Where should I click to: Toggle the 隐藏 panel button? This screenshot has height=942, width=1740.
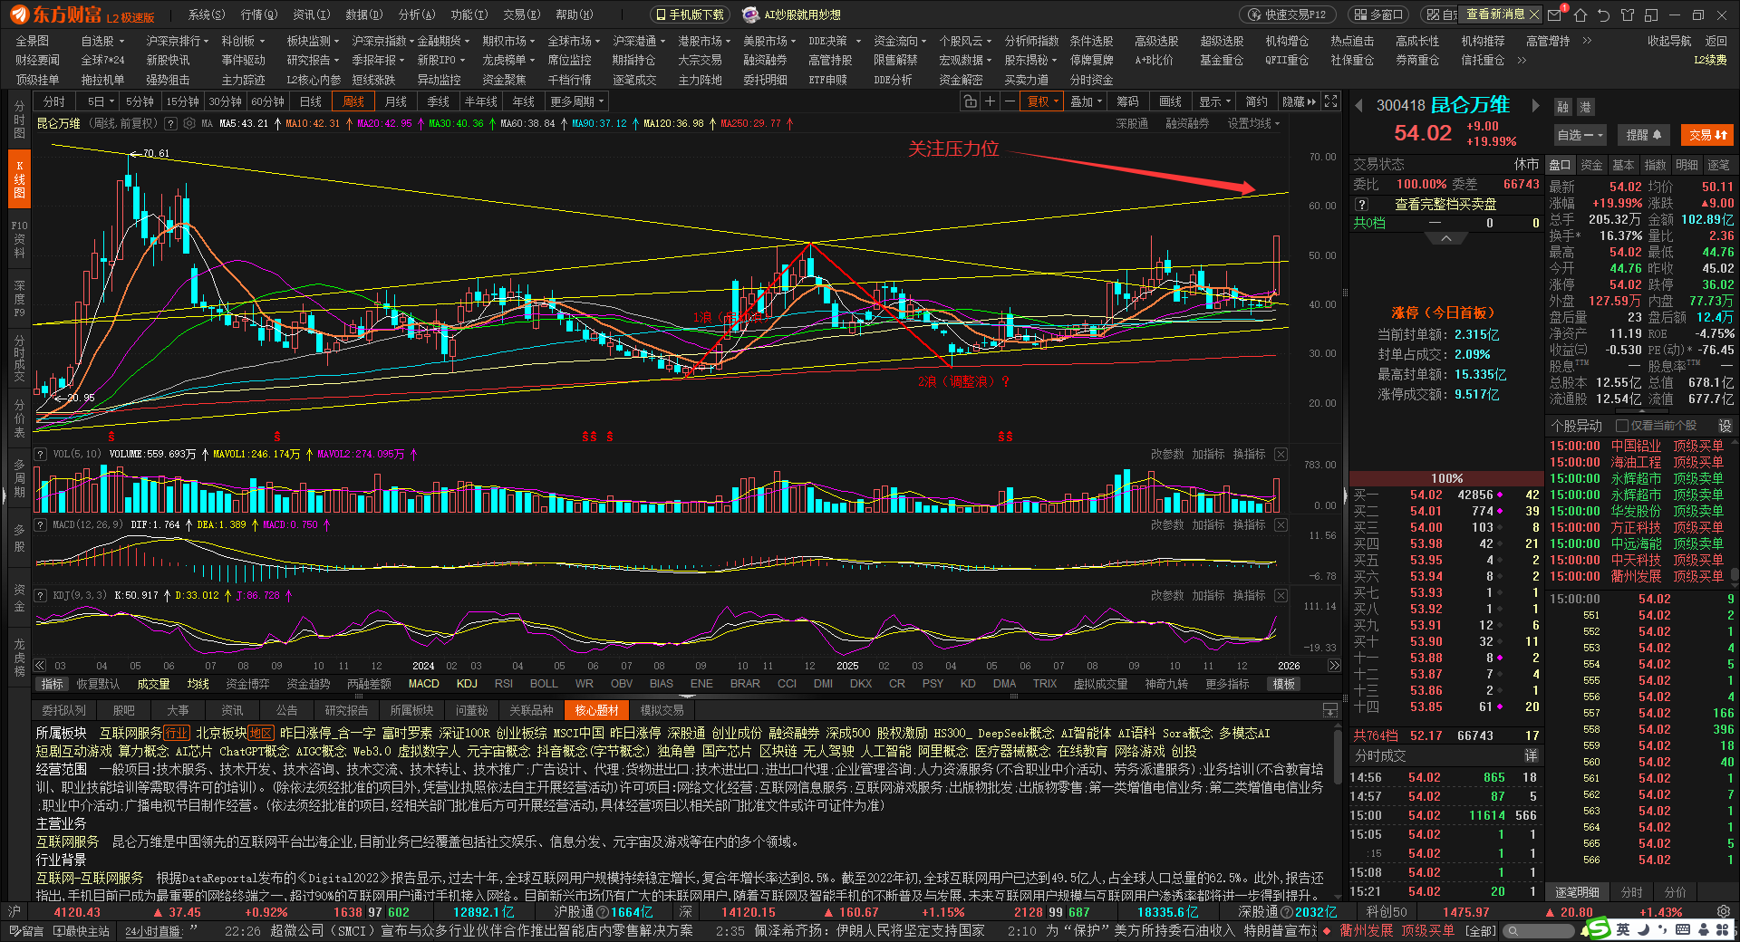[x=1299, y=101]
